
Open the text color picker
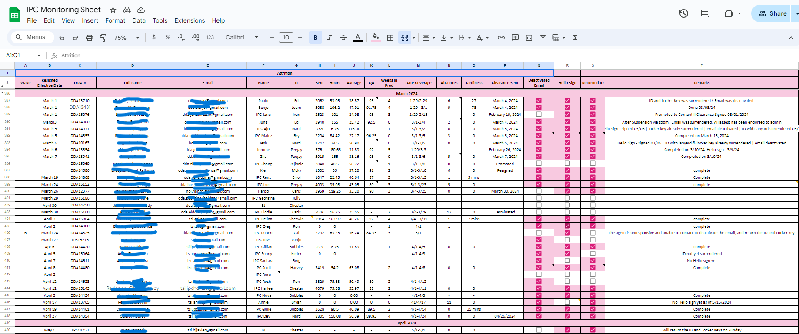point(358,38)
